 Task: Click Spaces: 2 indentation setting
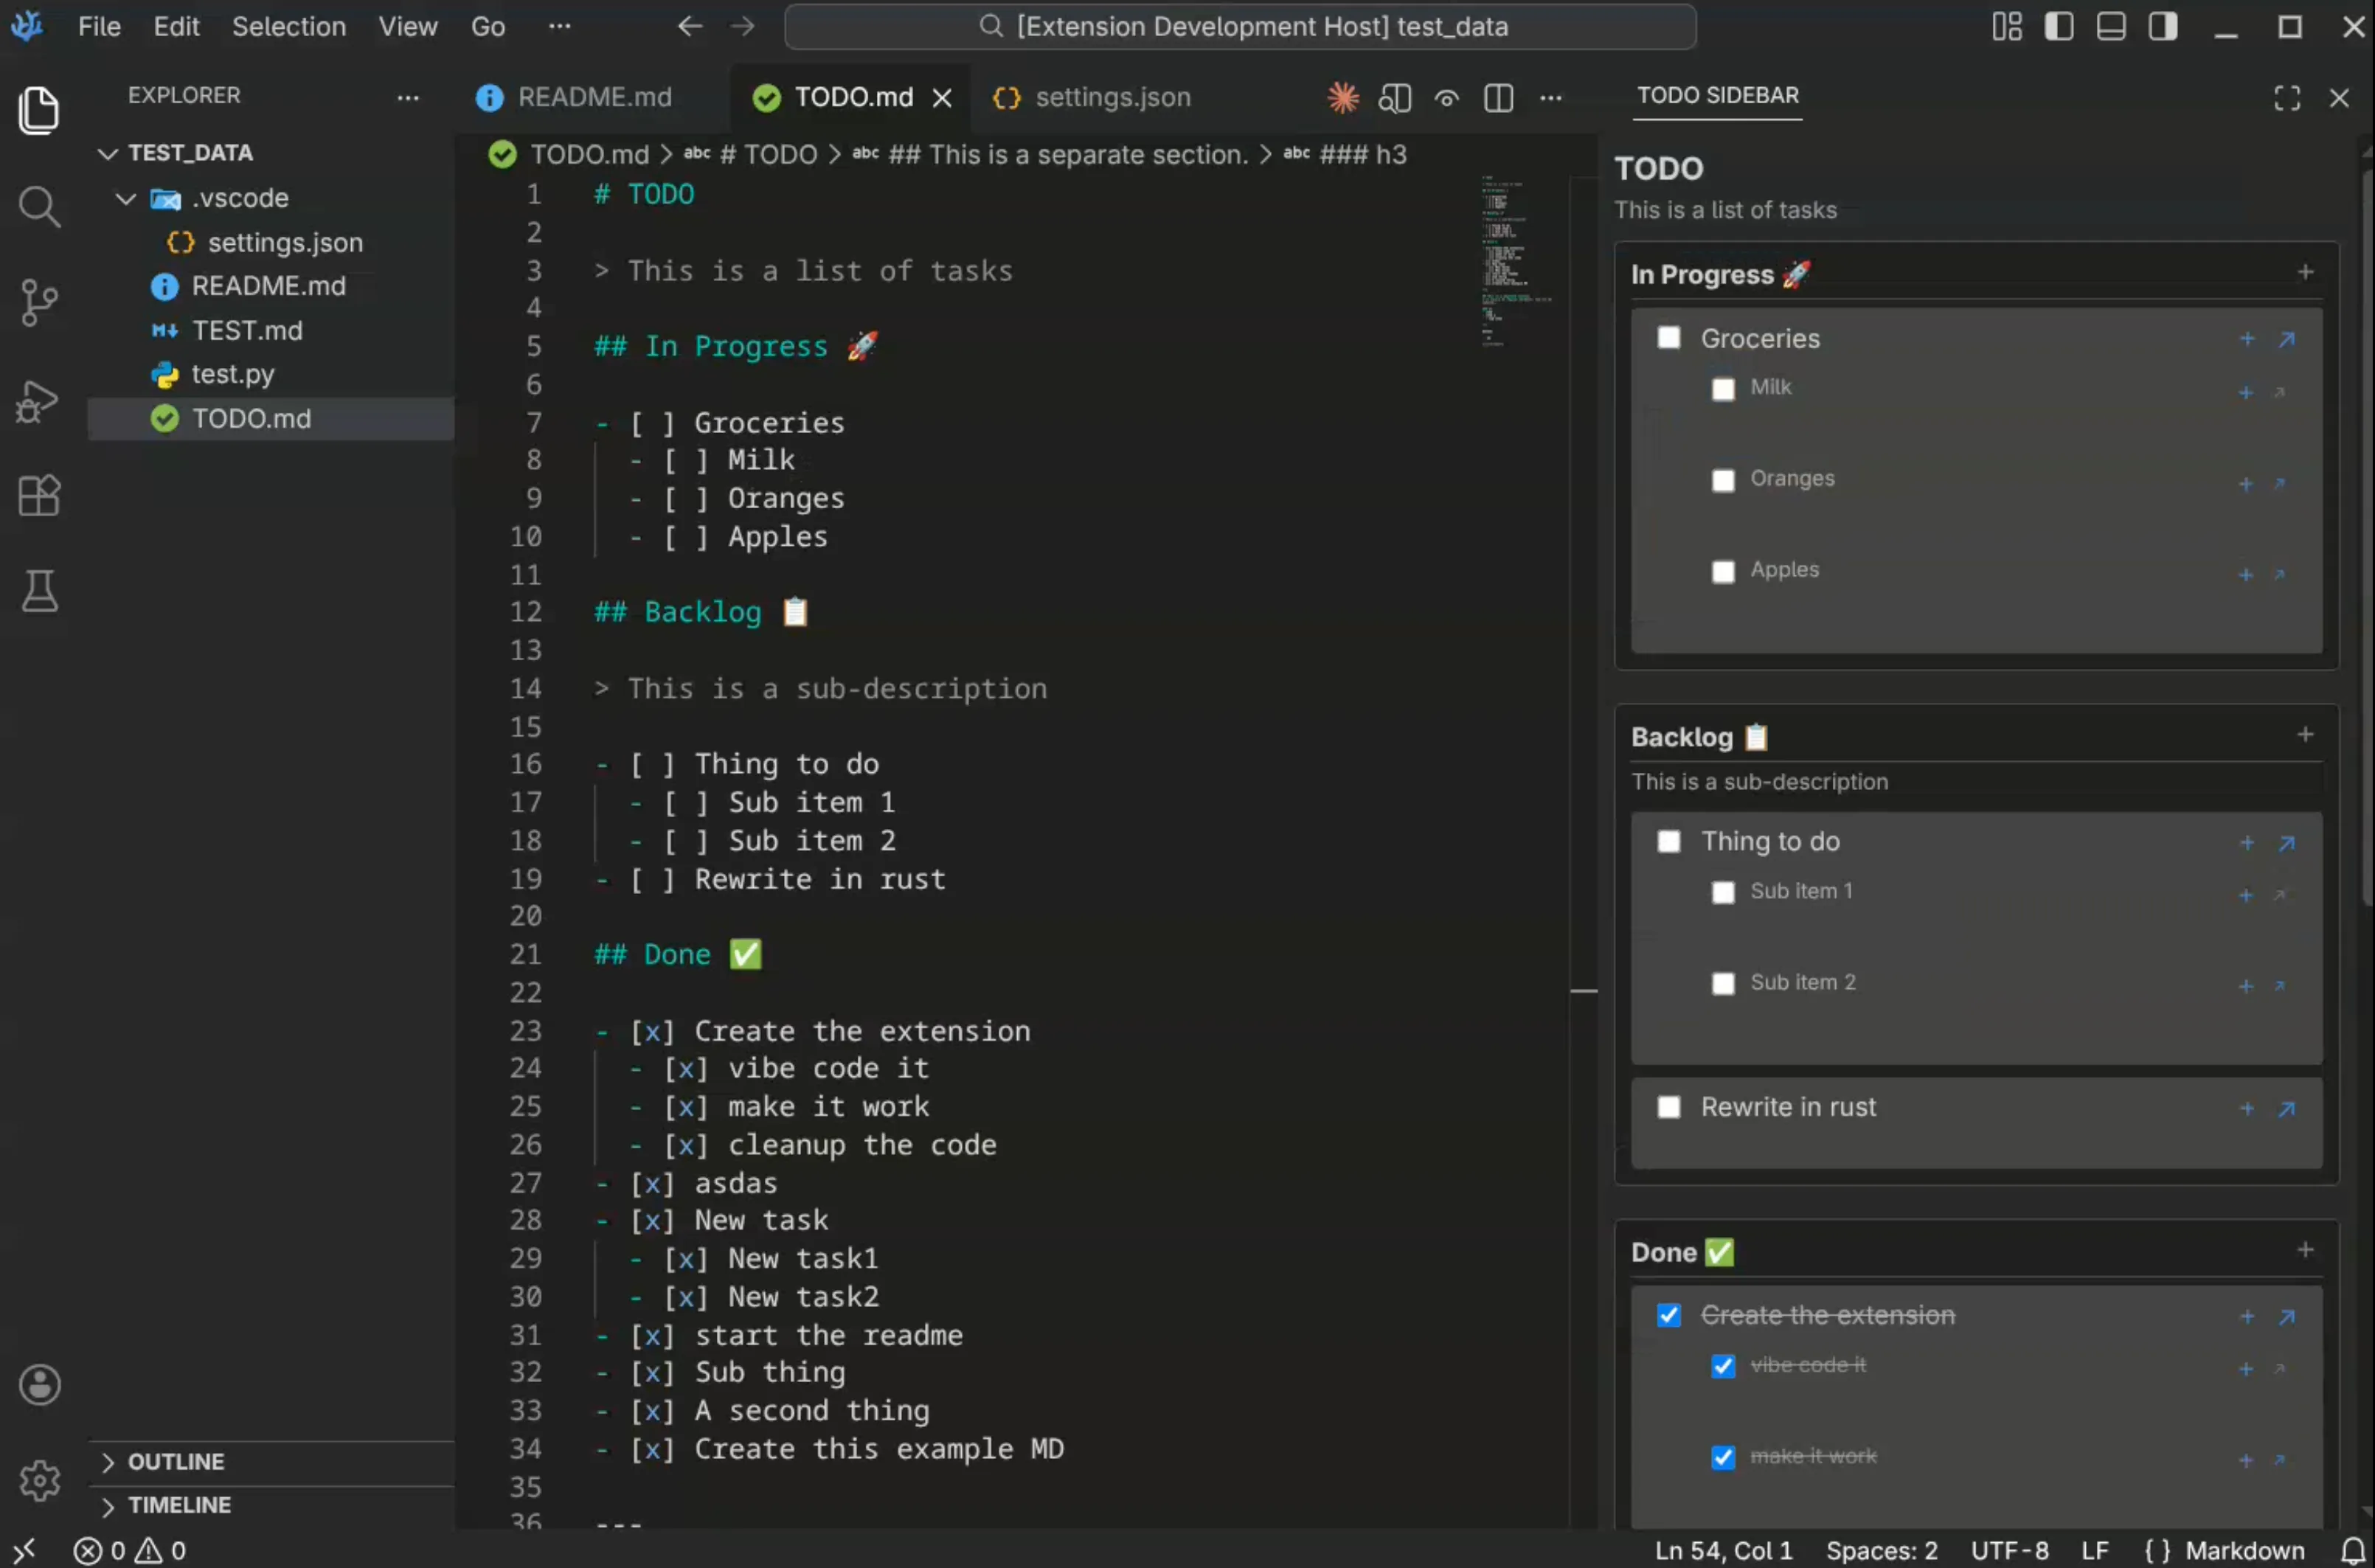click(x=1881, y=1550)
